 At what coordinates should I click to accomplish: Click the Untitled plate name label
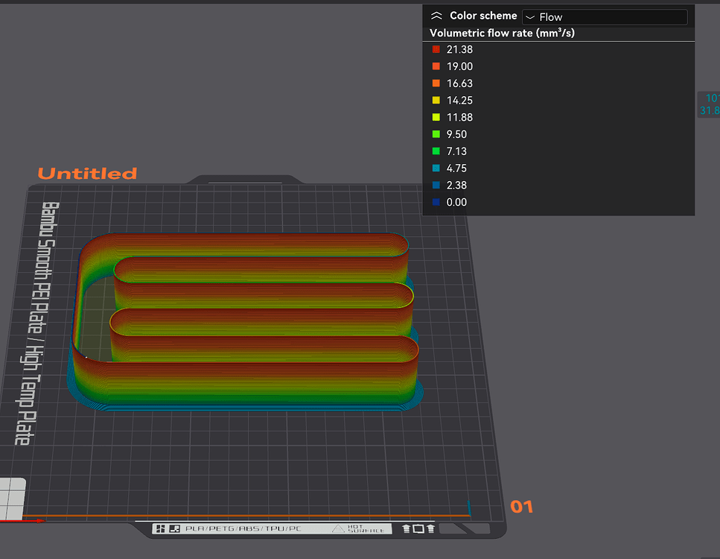click(87, 174)
